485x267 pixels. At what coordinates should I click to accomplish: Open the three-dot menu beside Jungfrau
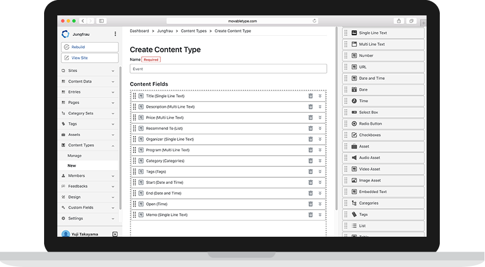115,34
